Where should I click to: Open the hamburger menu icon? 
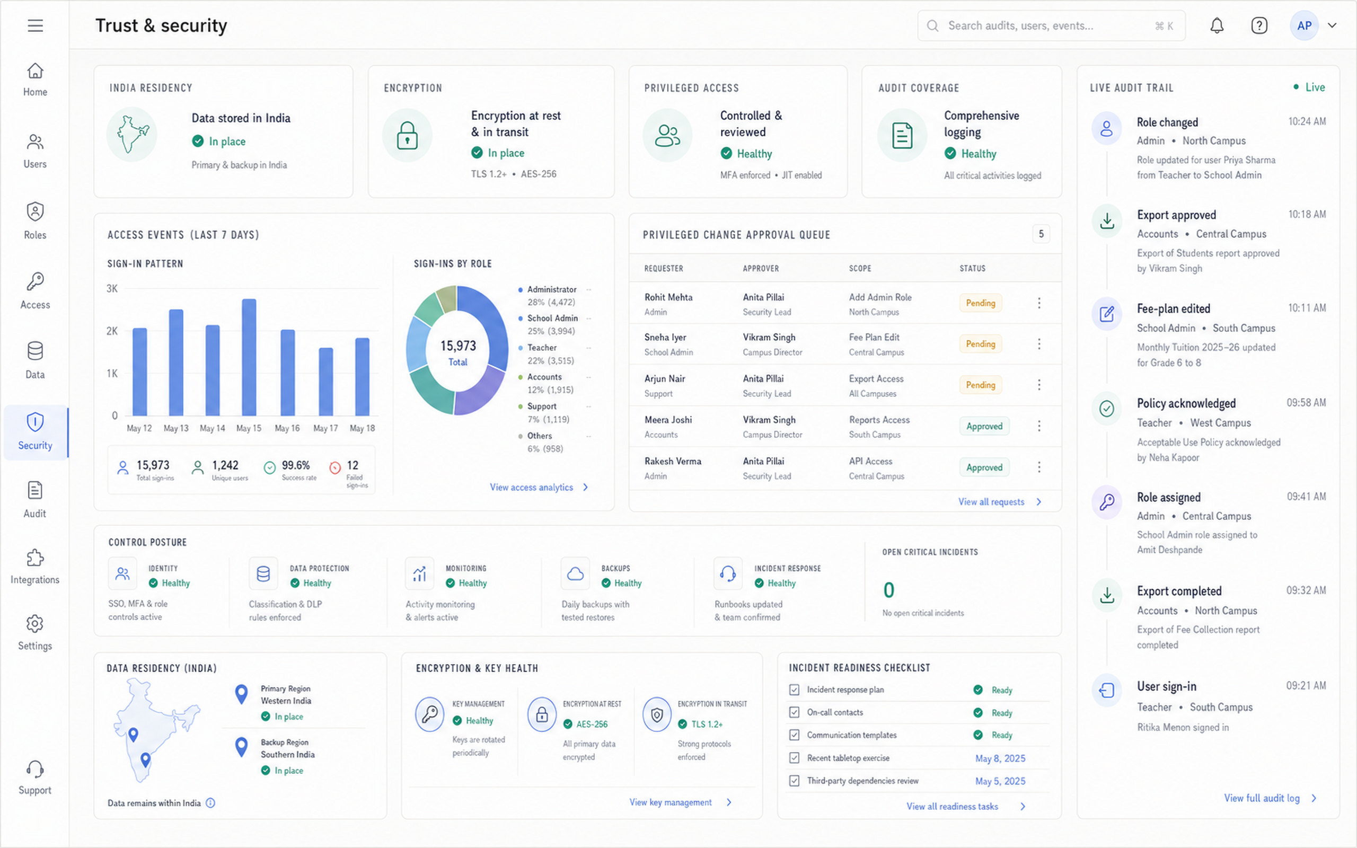[x=36, y=26]
